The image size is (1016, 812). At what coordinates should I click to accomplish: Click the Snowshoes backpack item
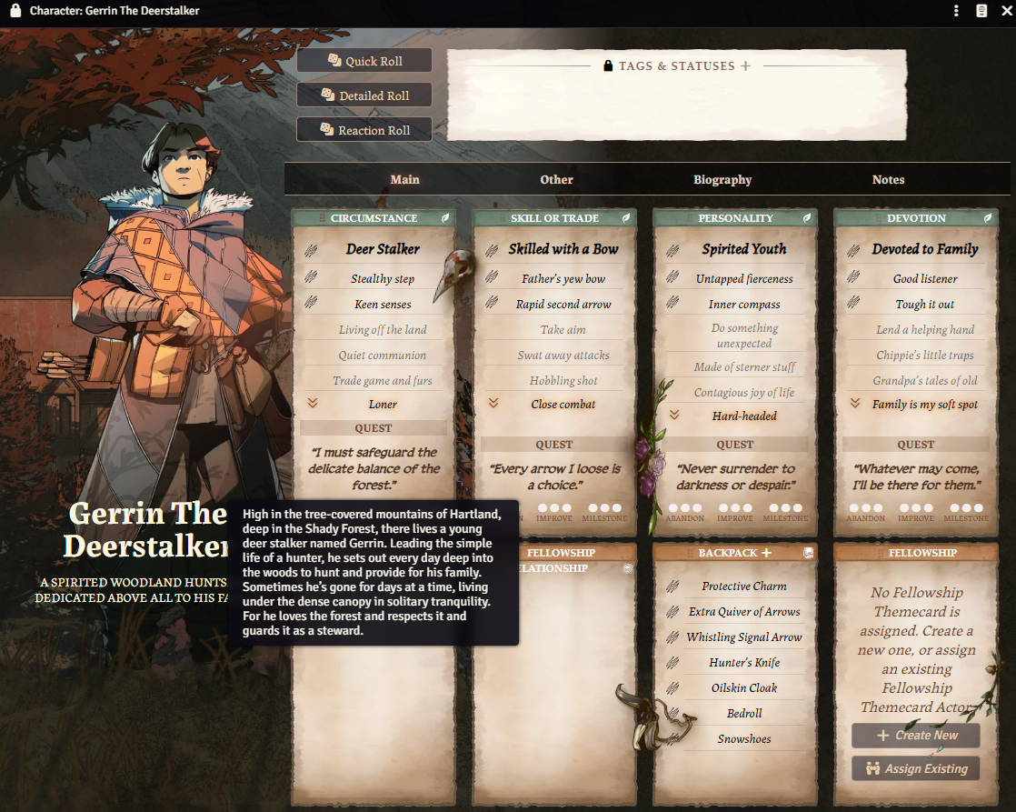pyautogui.click(x=744, y=738)
